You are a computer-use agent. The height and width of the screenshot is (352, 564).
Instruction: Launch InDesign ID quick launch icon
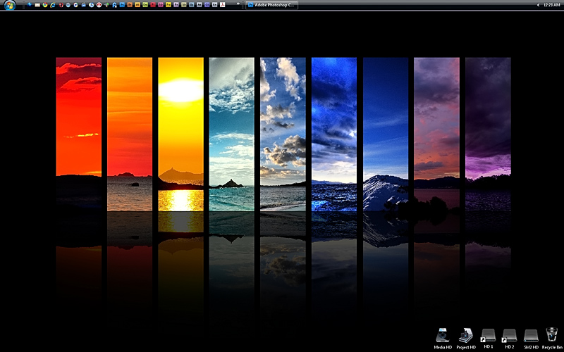pyautogui.click(x=161, y=5)
